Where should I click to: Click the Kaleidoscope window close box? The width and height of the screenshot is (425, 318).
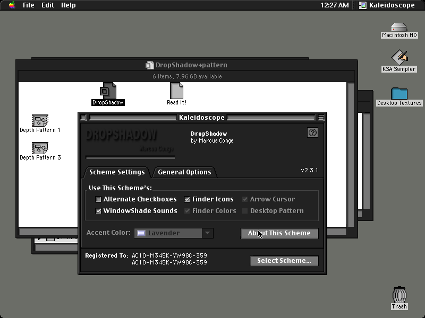click(x=83, y=117)
